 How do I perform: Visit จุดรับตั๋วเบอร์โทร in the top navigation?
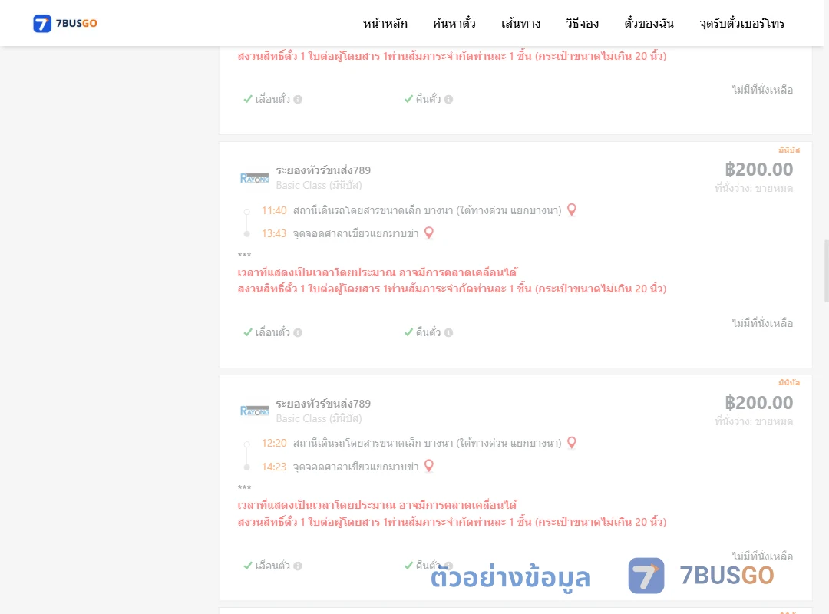741,23
